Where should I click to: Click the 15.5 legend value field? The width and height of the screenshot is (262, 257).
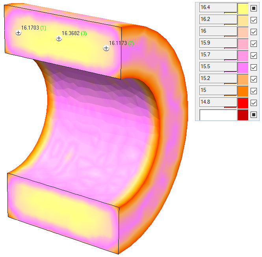pyautogui.click(x=218, y=67)
